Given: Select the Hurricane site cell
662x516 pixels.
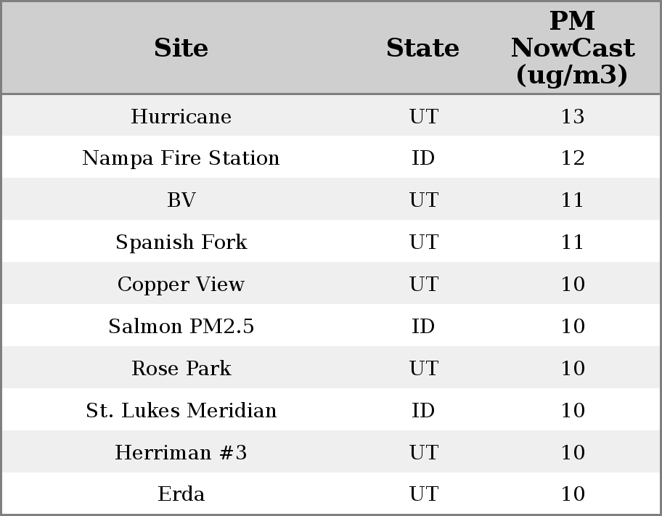Looking at the screenshot, I should [181, 116].
